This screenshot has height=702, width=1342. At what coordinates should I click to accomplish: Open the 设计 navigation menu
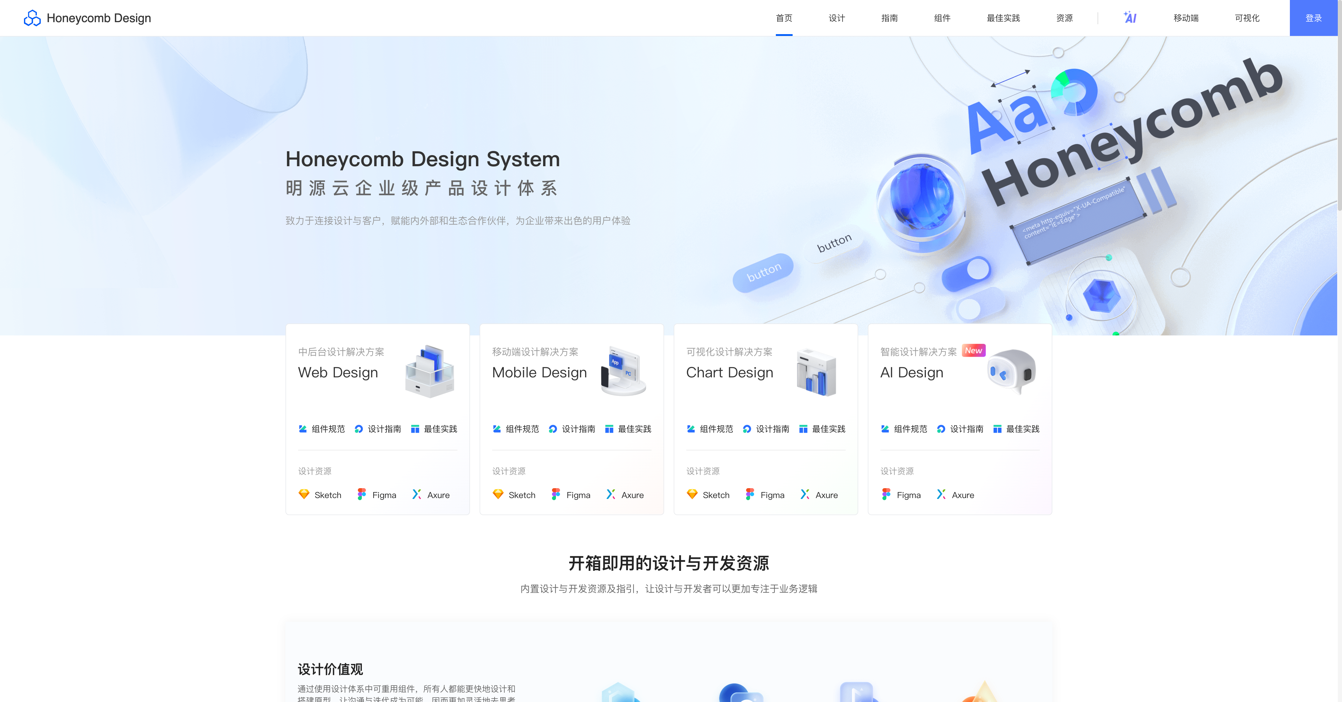(x=837, y=18)
